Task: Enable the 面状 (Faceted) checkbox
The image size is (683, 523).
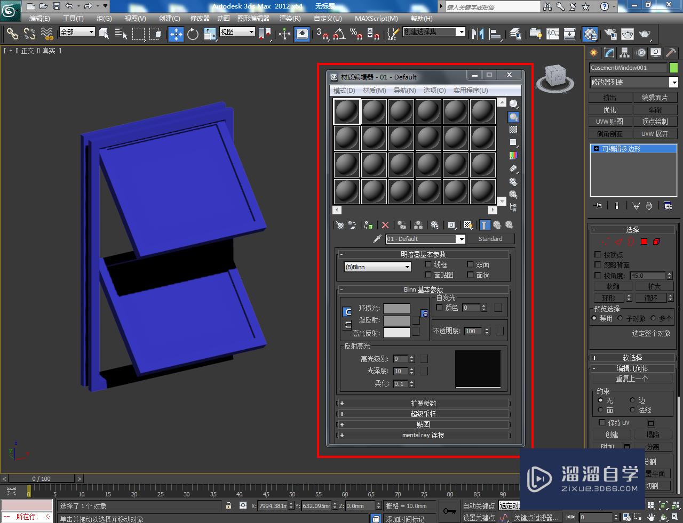Action: pyautogui.click(x=470, y=275)
